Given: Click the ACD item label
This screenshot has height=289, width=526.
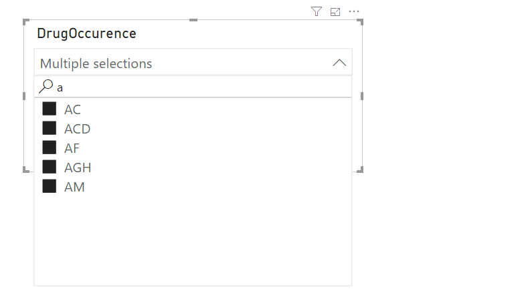Looking at the screenshot, I should [x=77, y=129].
